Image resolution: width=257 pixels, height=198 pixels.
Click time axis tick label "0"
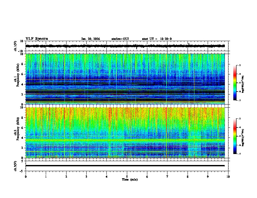pyautogui.click(x=26, y=177)
